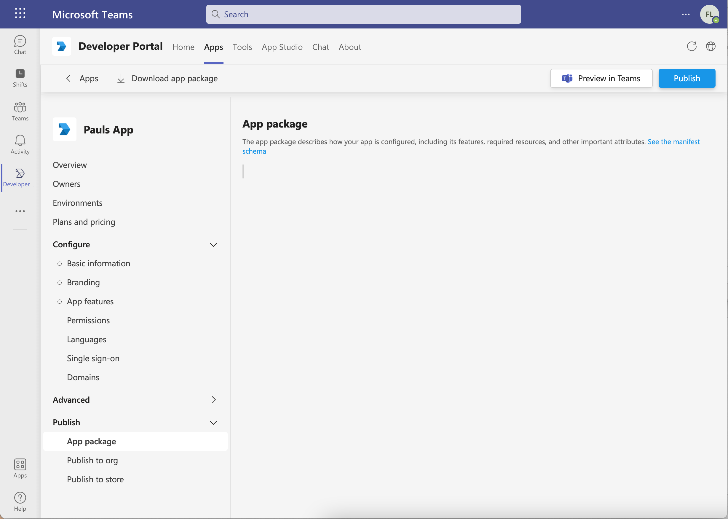Viewport: 728px width, 519px height.
Task: Collapse the Configure section
Action: (x=213, y=245)
